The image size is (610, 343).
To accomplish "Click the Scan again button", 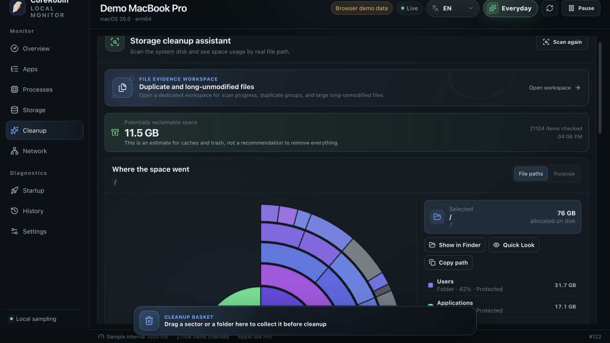I will 562,42.
